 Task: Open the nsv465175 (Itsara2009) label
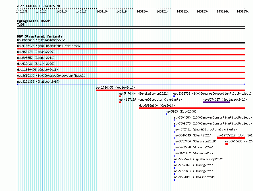coord(36,52)
